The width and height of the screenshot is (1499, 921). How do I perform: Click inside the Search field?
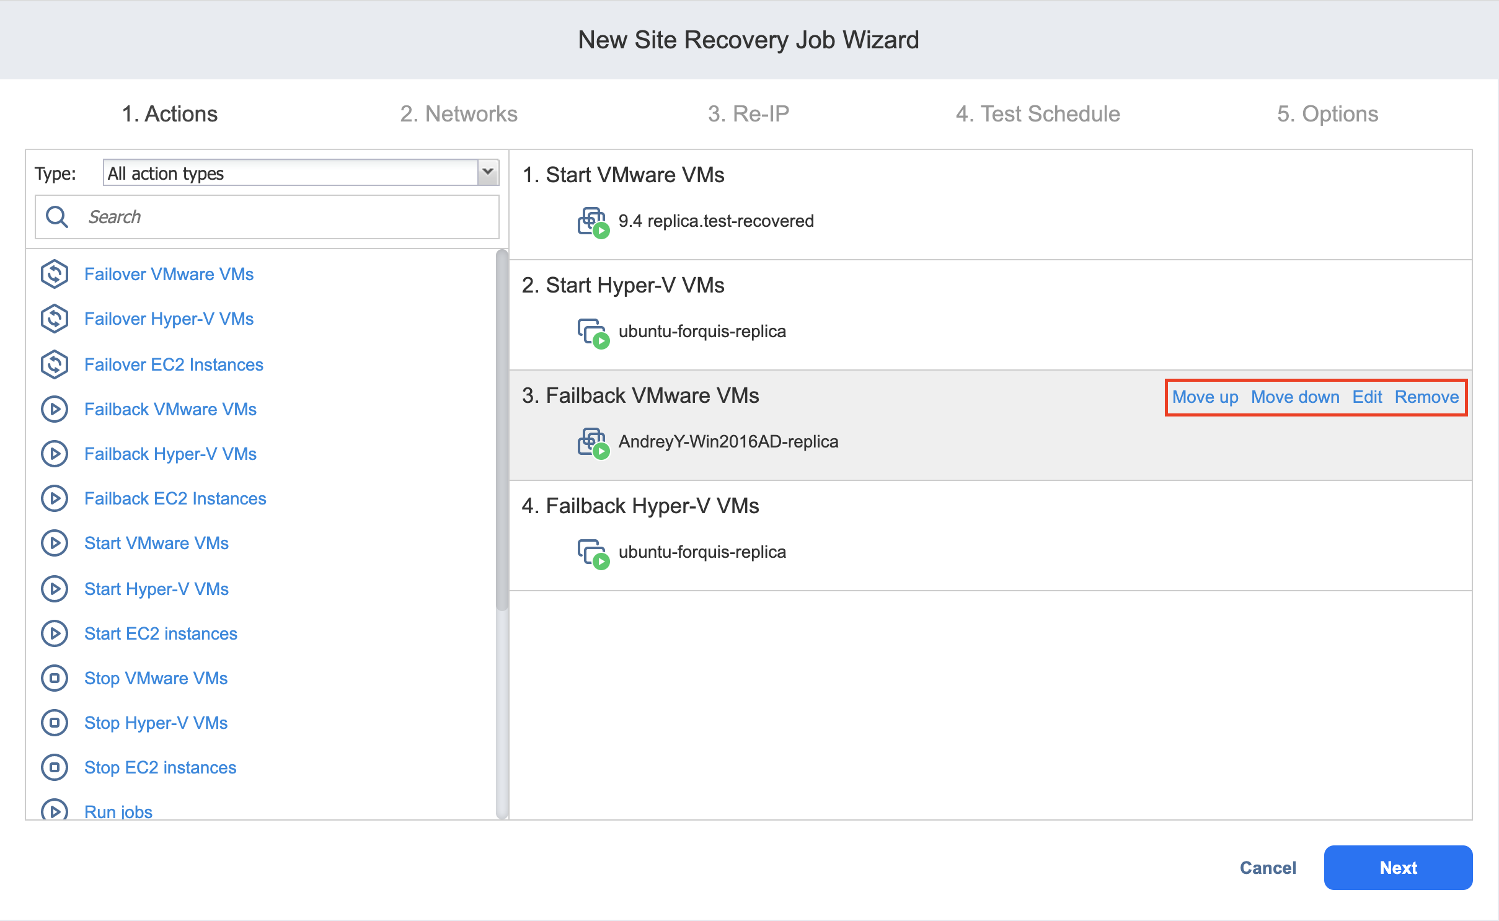point(267,216)
